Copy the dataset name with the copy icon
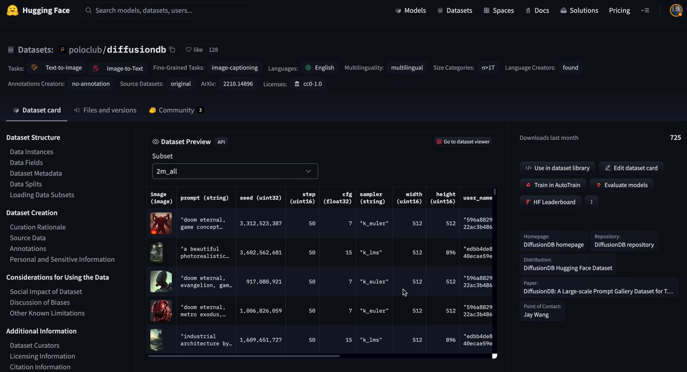The width and height of the screenshot is (687, 372). pyautogui.click(x=172, y=50)
